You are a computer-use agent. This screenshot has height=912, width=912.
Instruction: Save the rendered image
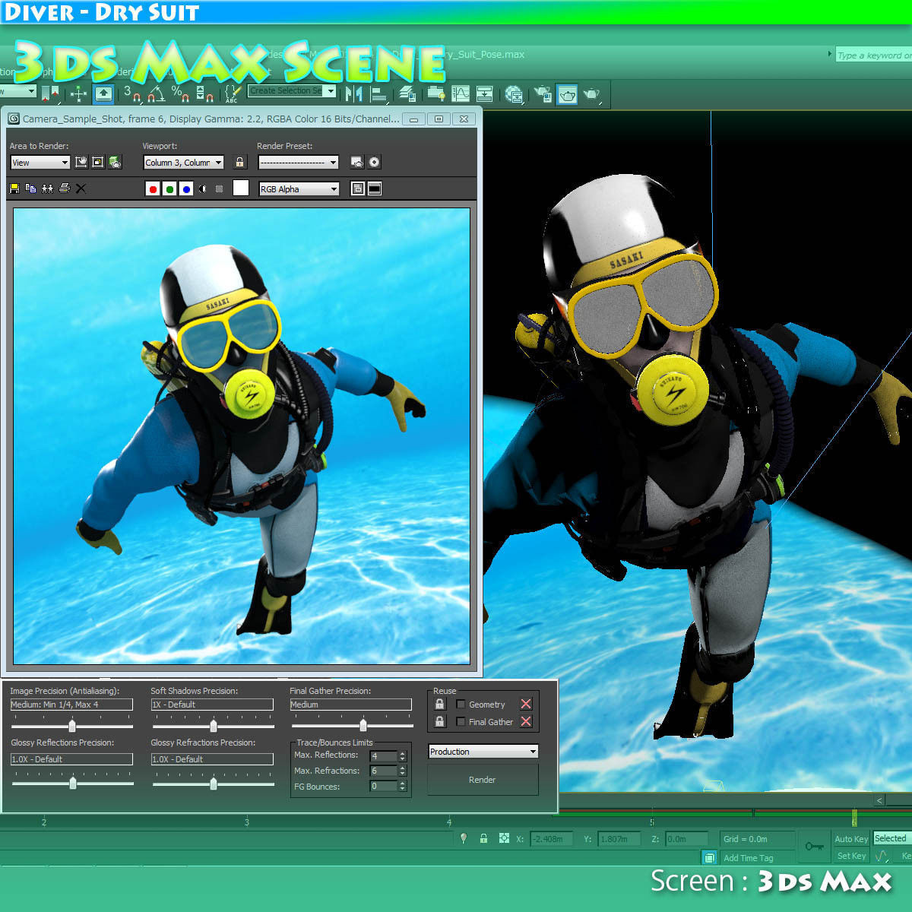14,188
